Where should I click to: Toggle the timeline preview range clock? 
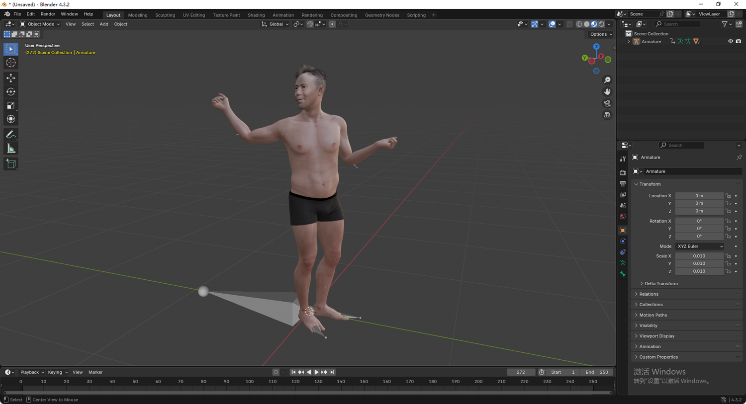click(542, 372)
